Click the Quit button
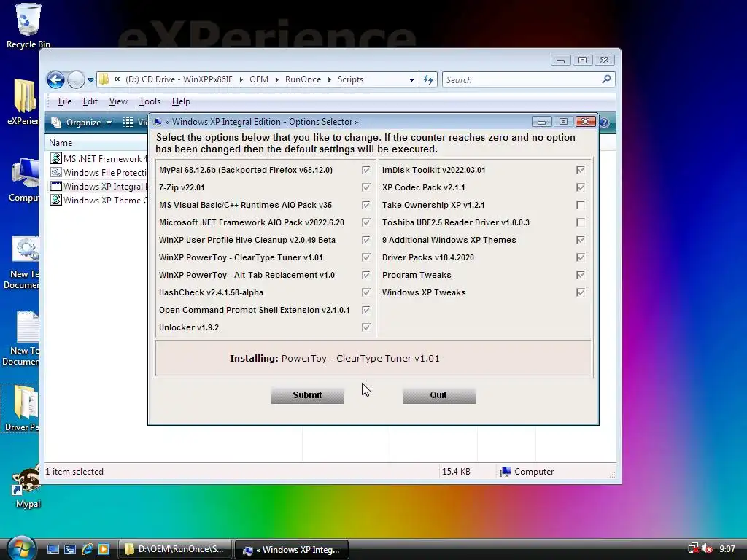The image size is (747, 560). (x=438, y=395)
